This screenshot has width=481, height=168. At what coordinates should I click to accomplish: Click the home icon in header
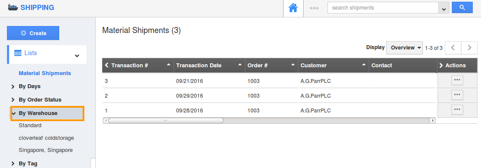(293, 8)
